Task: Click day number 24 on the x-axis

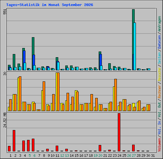Action: (119, 156)
